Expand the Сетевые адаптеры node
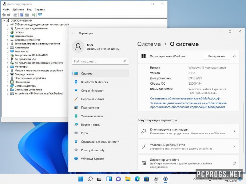 tap(8, 86)
